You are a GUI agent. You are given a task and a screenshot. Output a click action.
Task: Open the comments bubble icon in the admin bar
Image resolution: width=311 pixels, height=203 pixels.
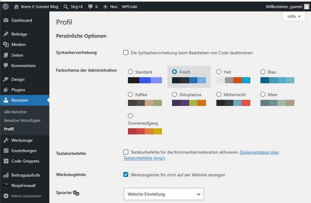point(90,7)
